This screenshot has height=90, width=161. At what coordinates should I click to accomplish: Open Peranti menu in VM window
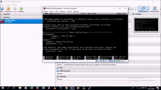coord(69,11)
